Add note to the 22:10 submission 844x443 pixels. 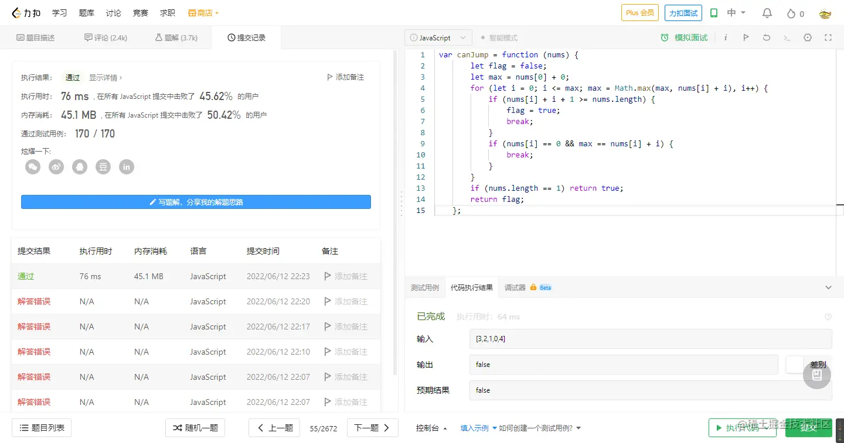coord(346,352)
